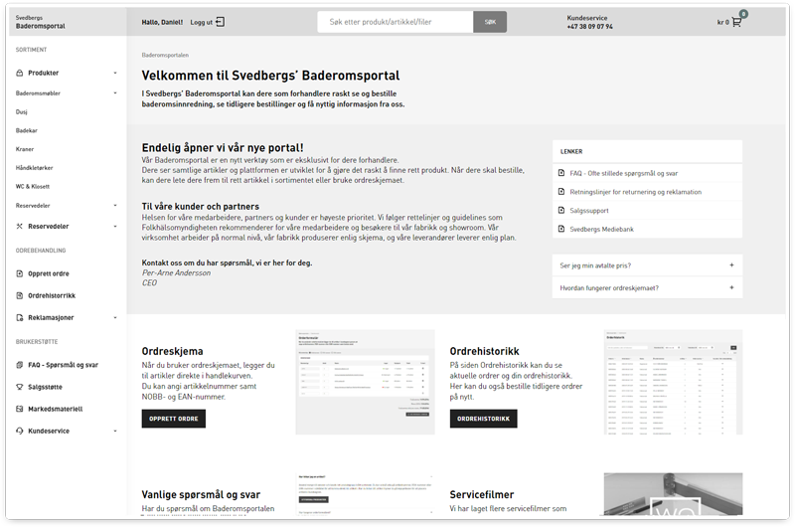Open Markedsmateriell in sidebar
The width and height of the screenshot is (795, 527).
point(56,409)
